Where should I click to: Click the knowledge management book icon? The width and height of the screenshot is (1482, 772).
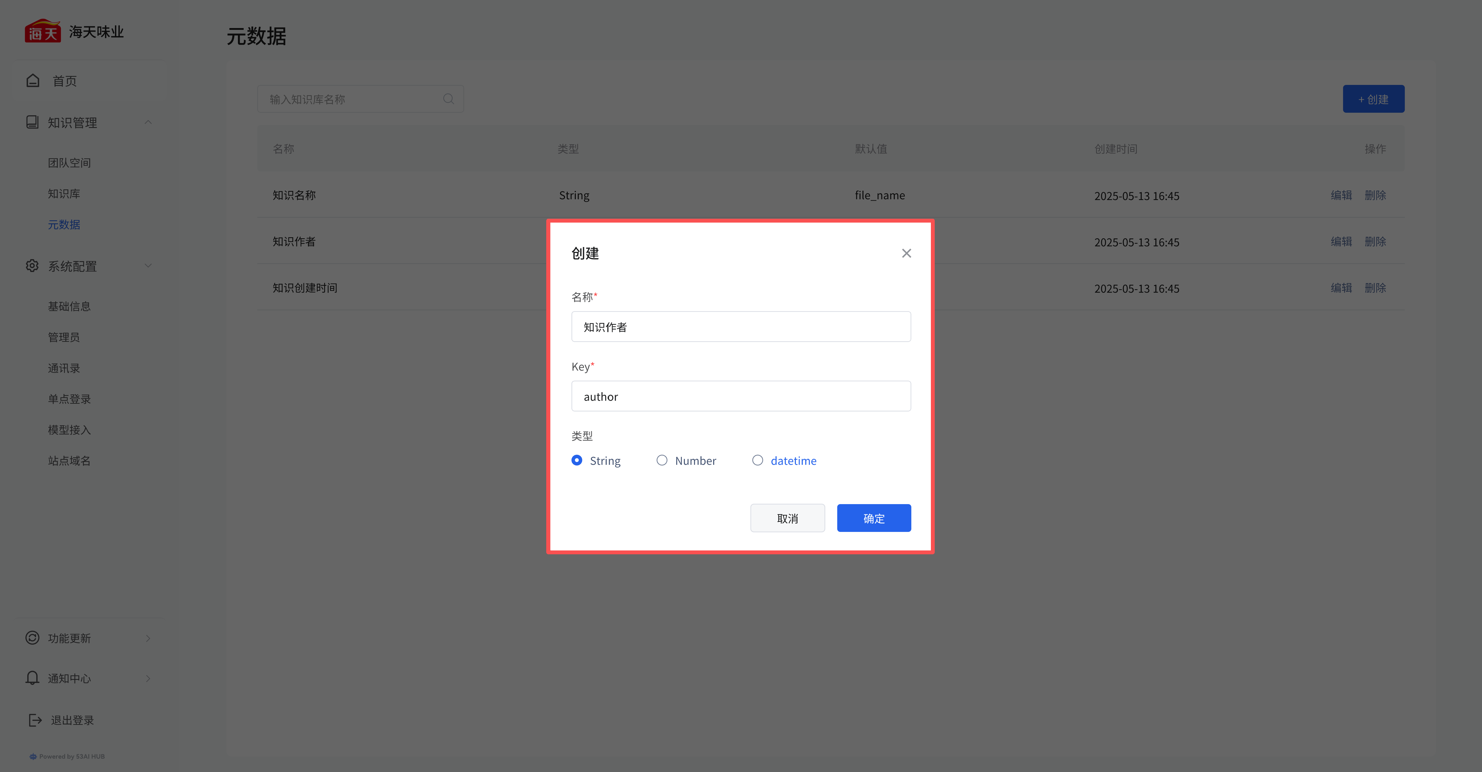pyautogui.click(x=32, y=122)
